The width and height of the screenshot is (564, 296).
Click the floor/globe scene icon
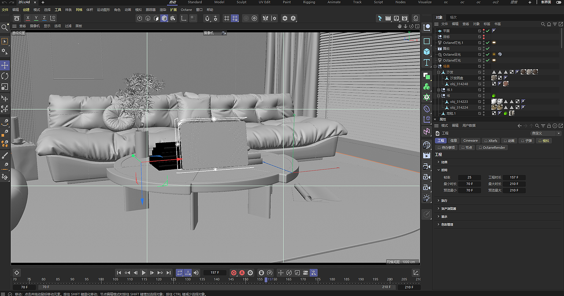[x=427, y=145]
